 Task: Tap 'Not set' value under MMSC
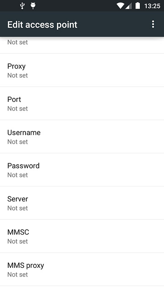point(17,241)
